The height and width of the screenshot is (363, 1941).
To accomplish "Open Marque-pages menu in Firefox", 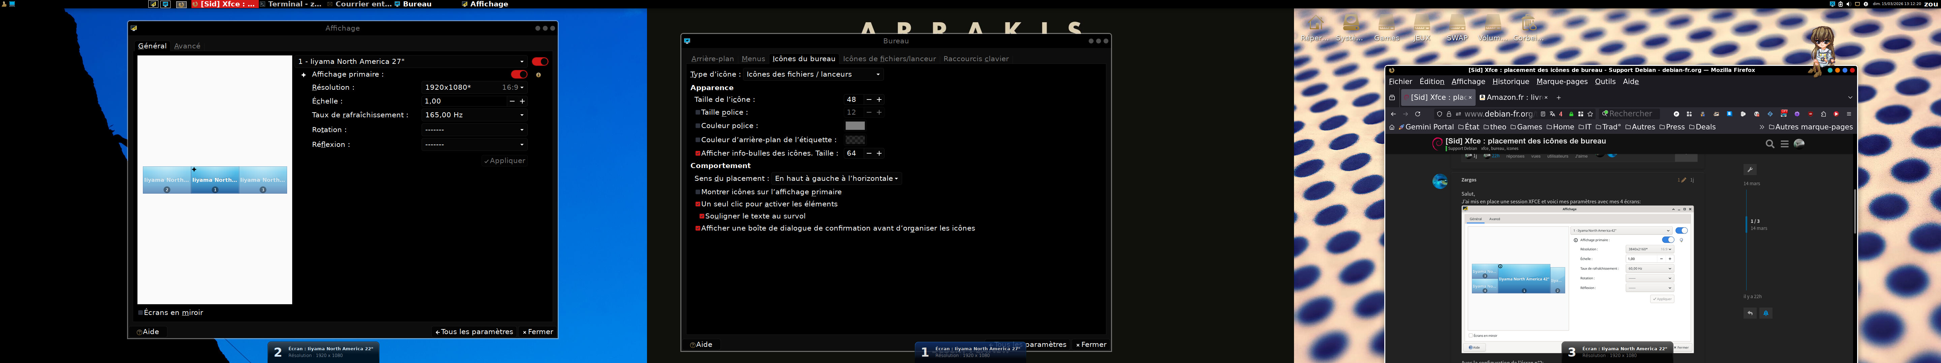I will pyautogui.click(x=1561, y=82).
